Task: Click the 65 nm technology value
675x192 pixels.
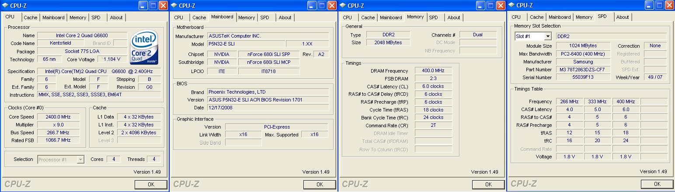Action: (x=49, y=59)
